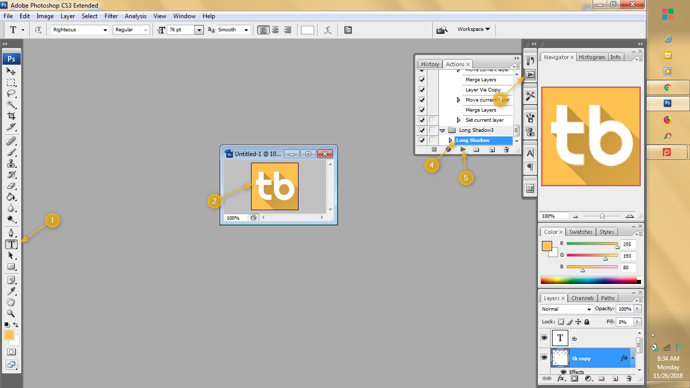This screenshot has height=388, width=690.
Task: Select the Paint Bucket tool
Action: [11, 197]
